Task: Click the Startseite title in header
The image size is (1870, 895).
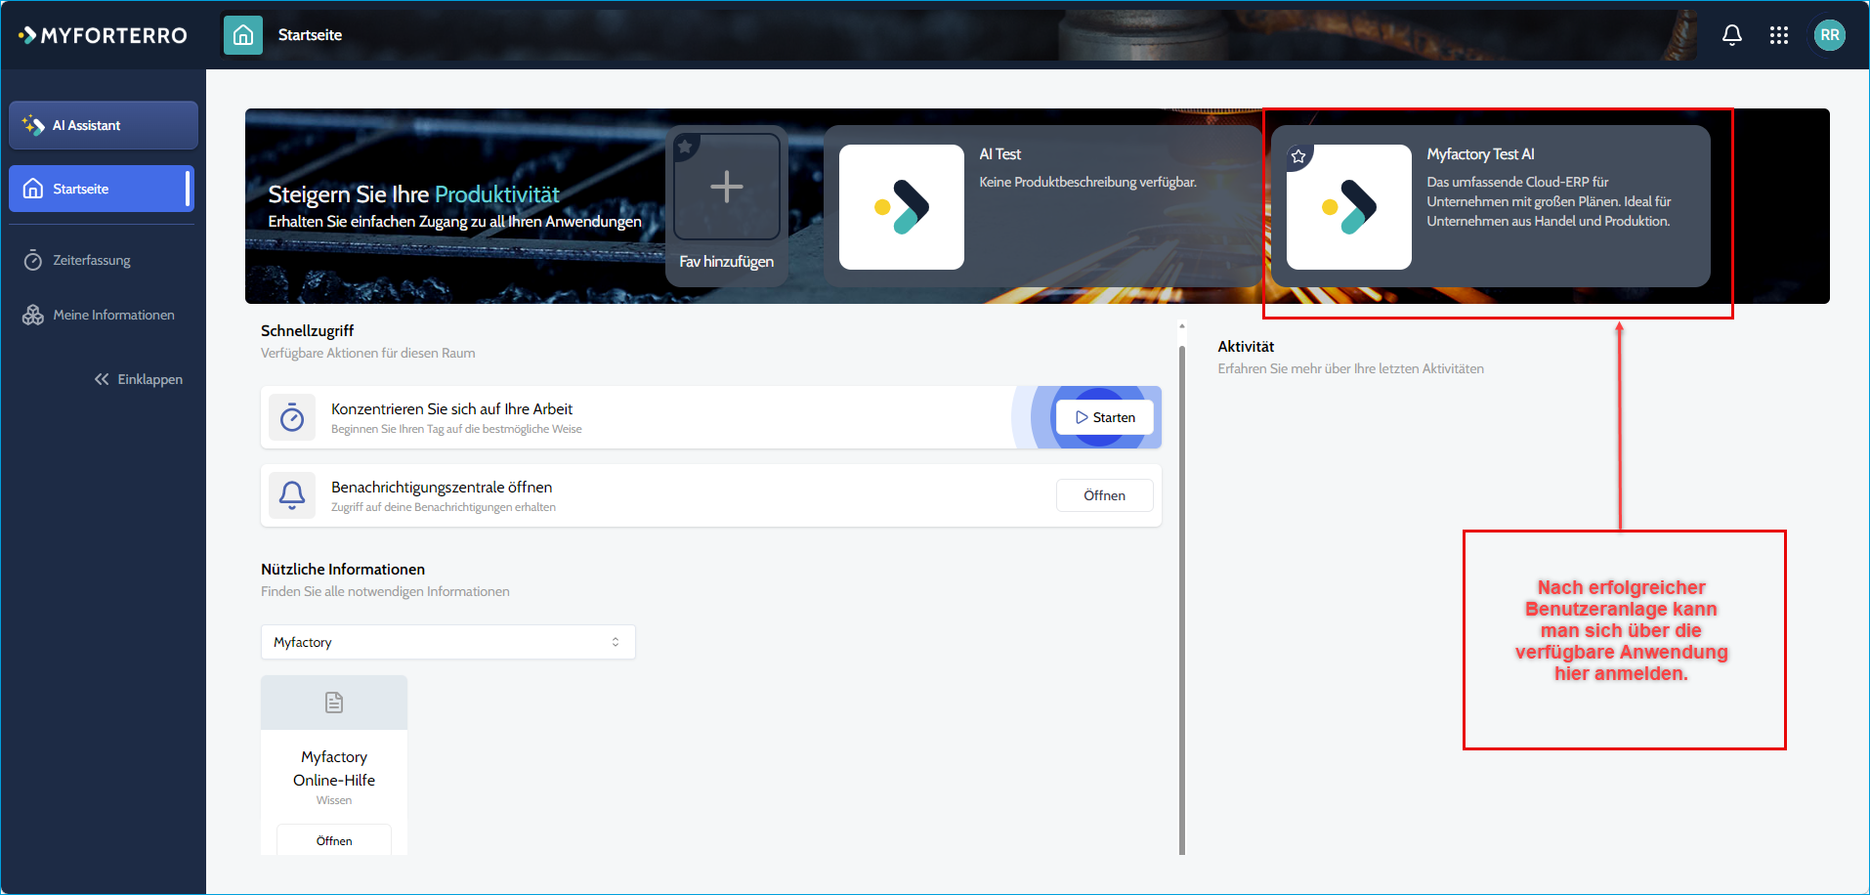Action: click(x=310, y=35)
